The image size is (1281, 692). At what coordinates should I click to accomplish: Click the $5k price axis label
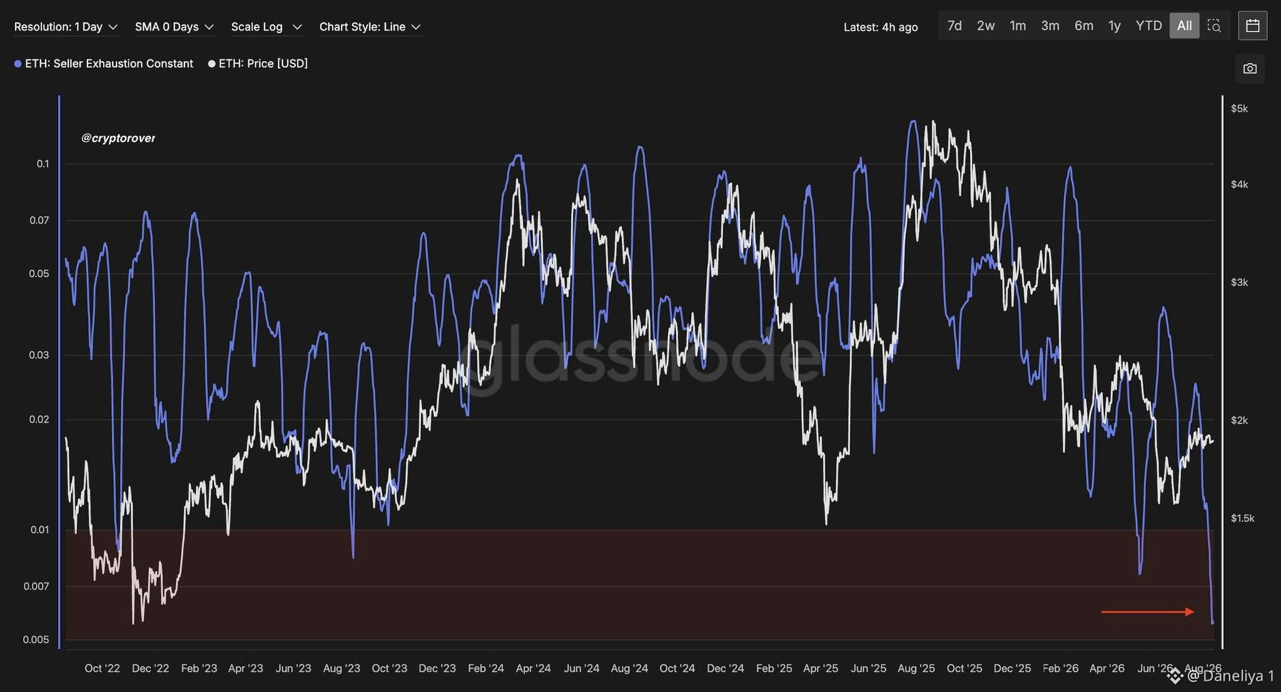click(1239, 109)
